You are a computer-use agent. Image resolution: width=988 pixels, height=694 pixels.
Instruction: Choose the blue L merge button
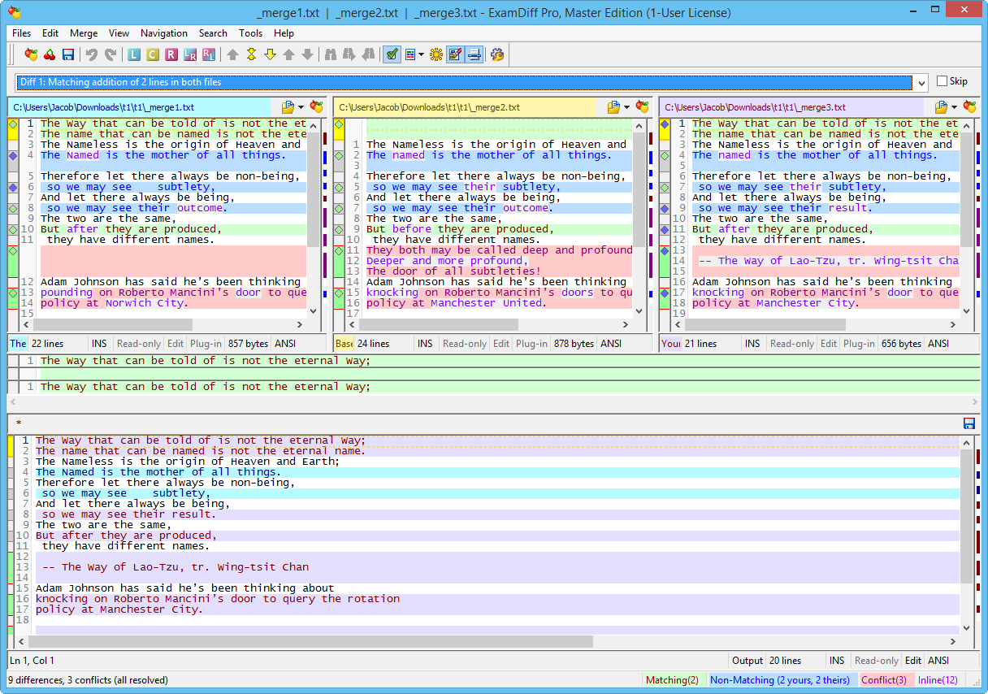[x=134, y=54]
